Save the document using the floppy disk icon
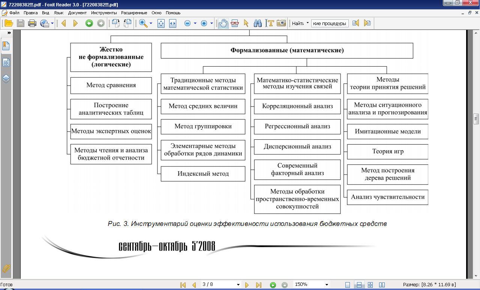 click(20, 23)
